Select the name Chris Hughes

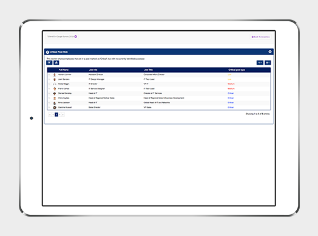tap(64, 98)
